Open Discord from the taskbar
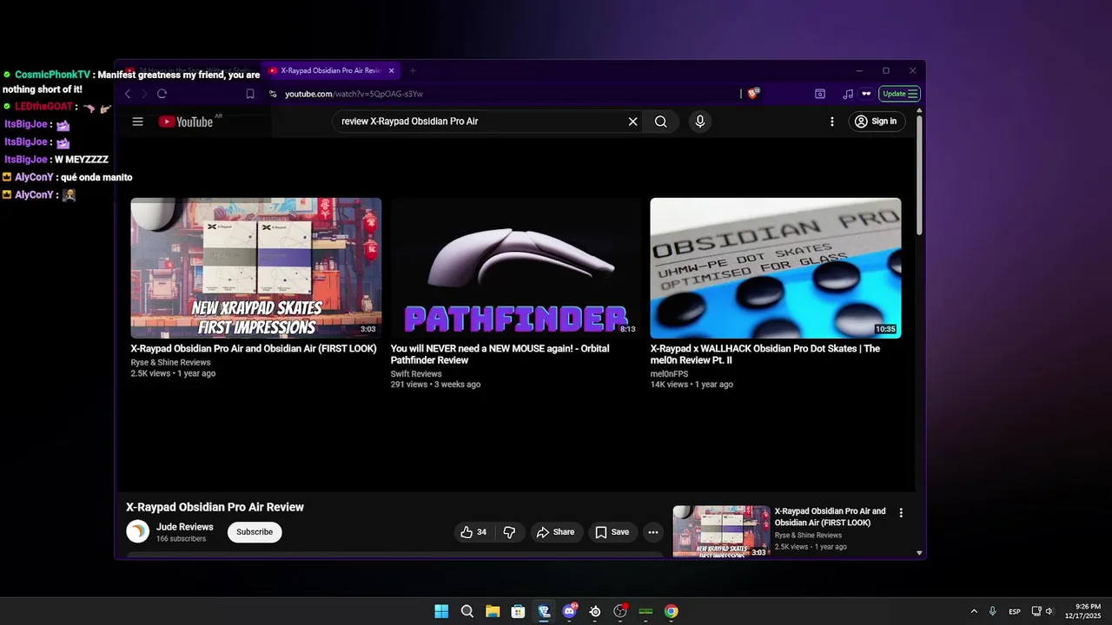This screenshot has width=1112, height=625. tap(569, 611)
